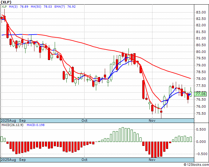Click the XLP ticker legend label
The height and width of the screenshot is (167, 209).
point(4,7)
